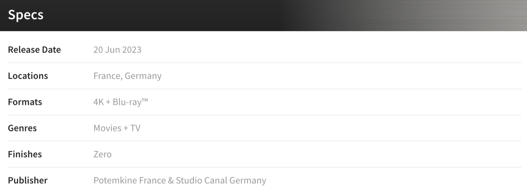Open the Potemkine France & Studio Canal Germany publisher

tap(180, 180)
